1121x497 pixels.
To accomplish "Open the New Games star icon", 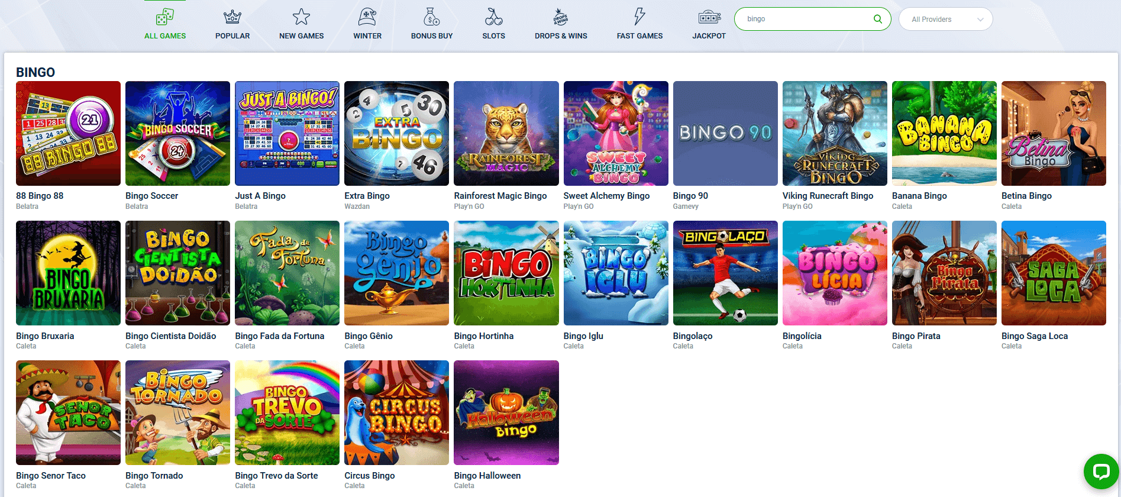I will (301, 17).
